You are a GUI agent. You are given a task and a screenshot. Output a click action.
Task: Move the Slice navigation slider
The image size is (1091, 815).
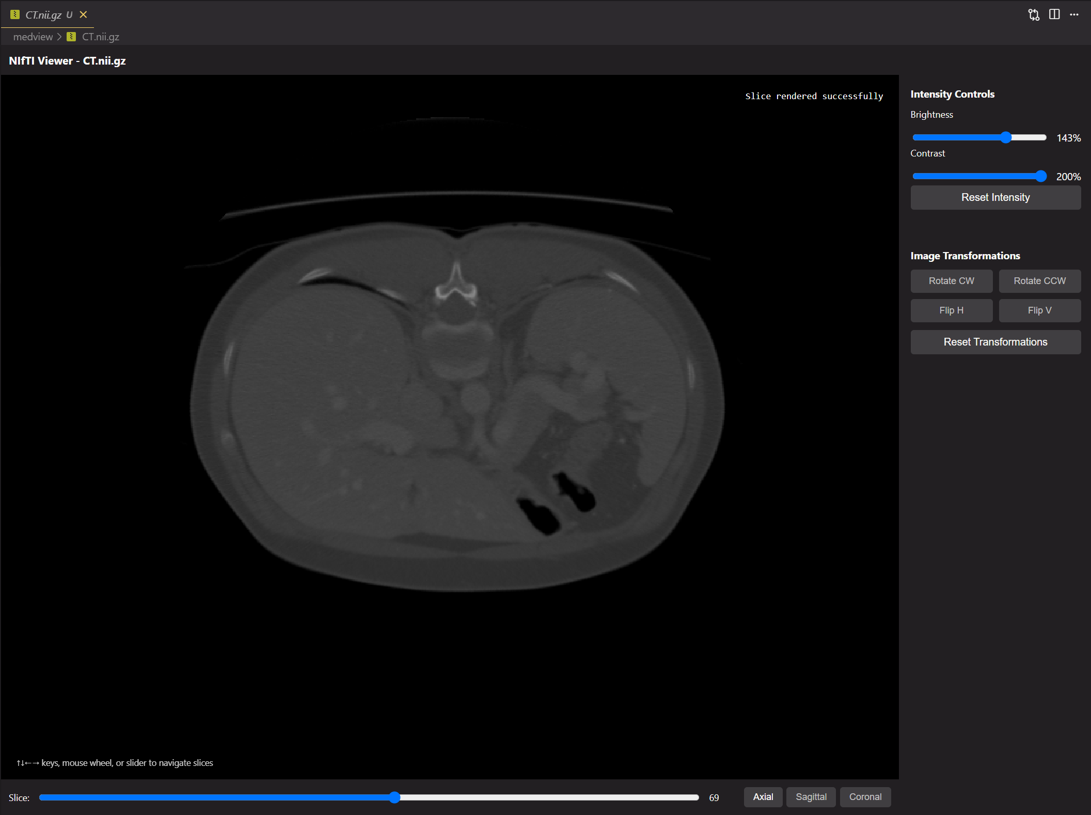click(x=369, y=797)
